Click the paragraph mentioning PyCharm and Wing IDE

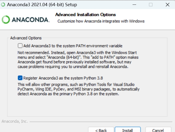pos(79,89)
